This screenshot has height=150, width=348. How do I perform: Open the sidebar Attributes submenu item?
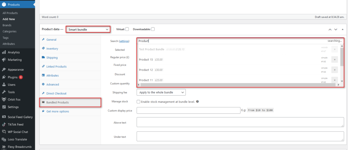point(8,44)
